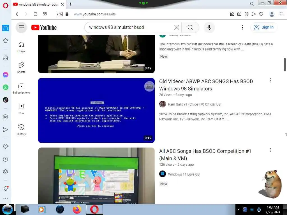
Task: Open Opera sidebar settings gear
Action: (6, 172)
